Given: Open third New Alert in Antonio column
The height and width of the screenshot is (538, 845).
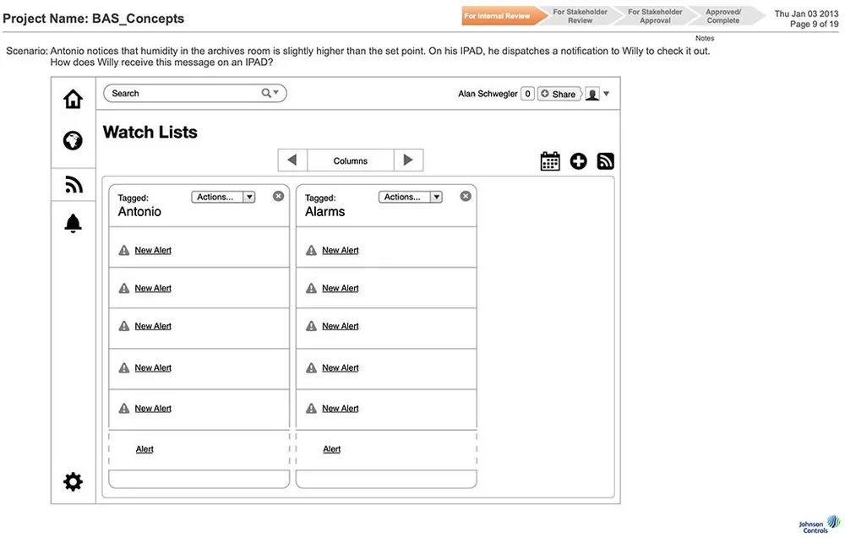Looking at the screenshot, I should 153,326.
